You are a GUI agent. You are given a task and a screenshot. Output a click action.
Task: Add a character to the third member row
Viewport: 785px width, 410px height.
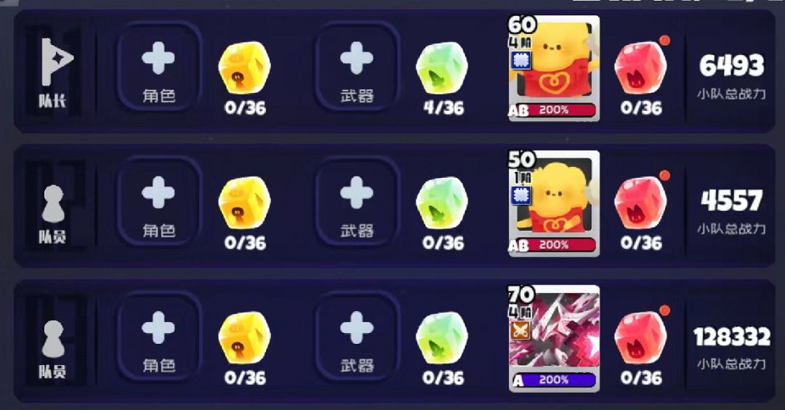(x=158, y=337)
